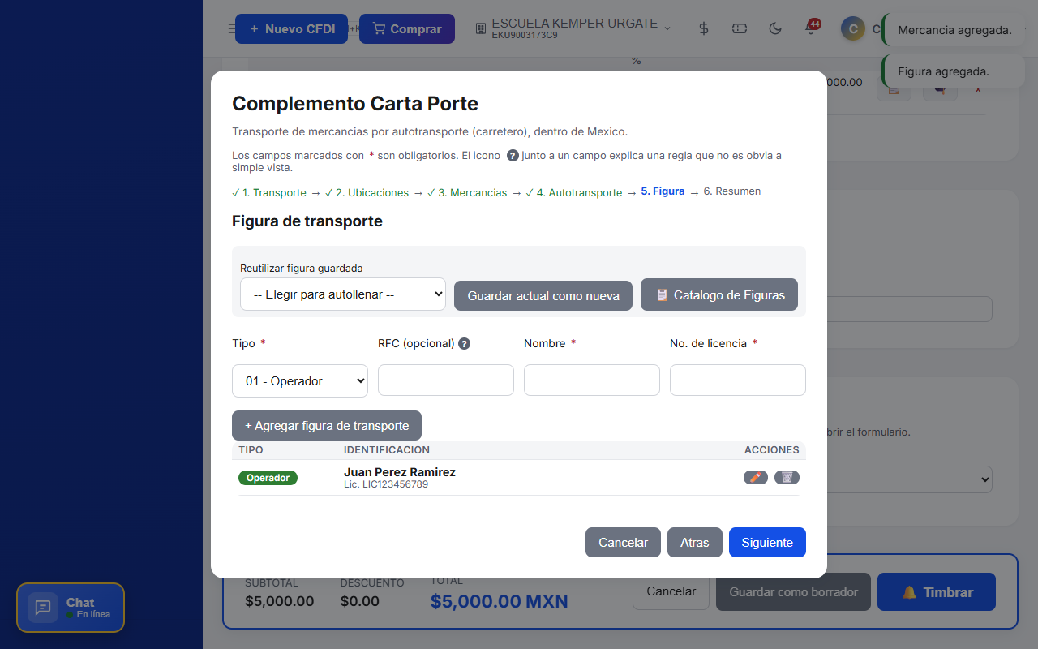Click Juan Perez Ramirez name
The image size is (1038, 649).
click(400, 472)
